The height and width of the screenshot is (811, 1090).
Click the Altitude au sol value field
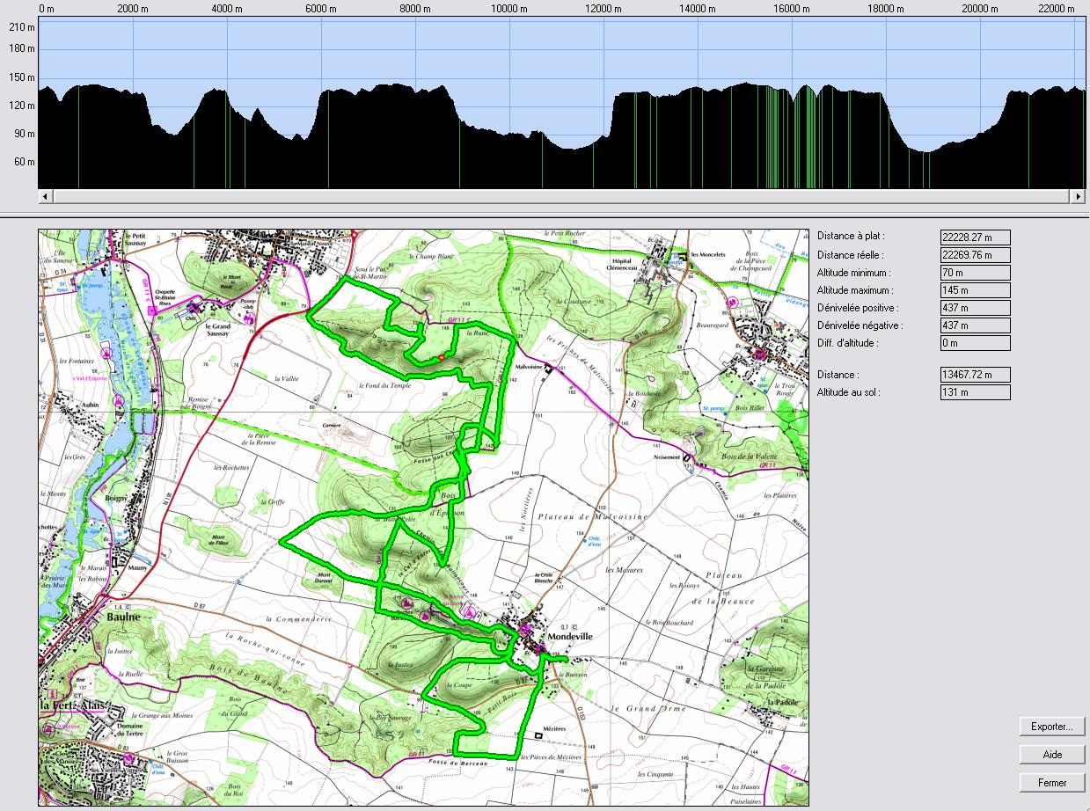coord(976,392)
